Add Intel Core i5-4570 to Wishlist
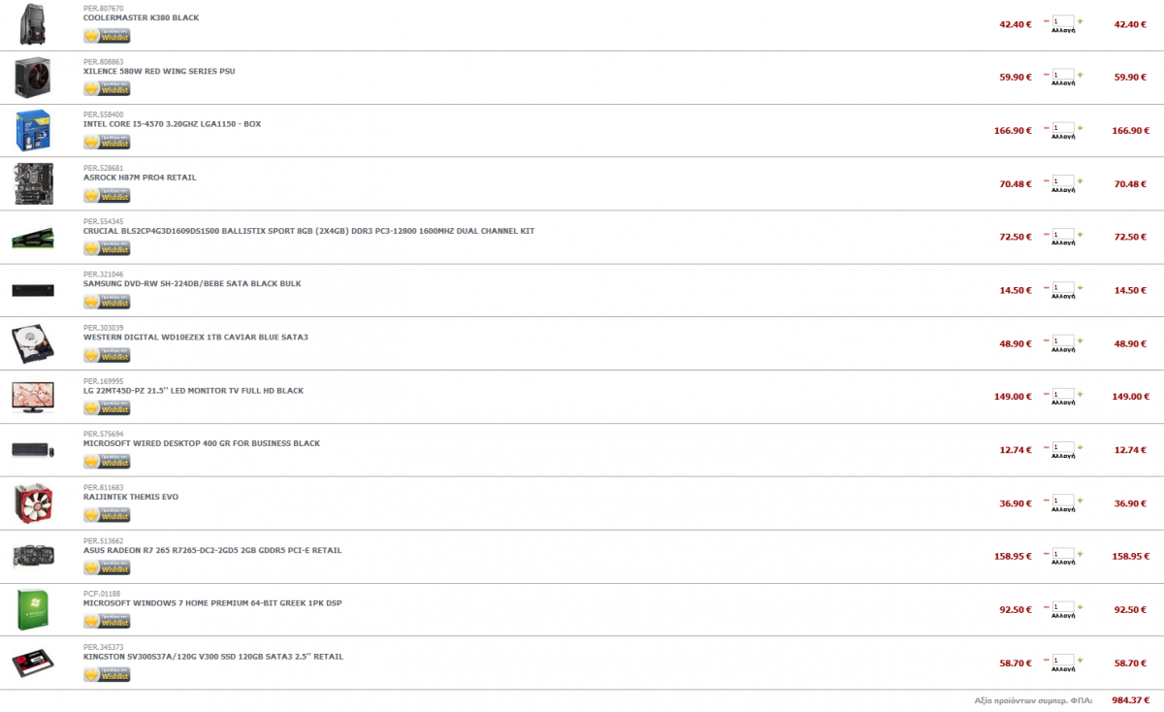This screenshot has width=1164, height=712. pos(107,143)
